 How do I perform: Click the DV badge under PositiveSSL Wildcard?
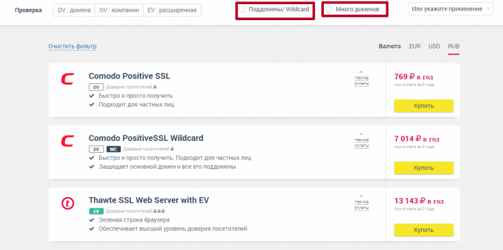point(96,149)
